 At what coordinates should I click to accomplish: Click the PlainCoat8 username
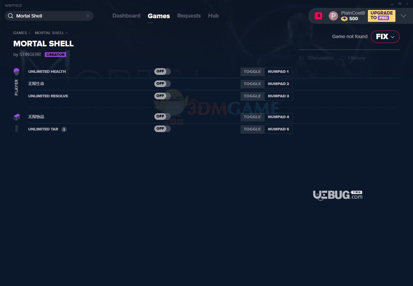(x=353, y=13)
